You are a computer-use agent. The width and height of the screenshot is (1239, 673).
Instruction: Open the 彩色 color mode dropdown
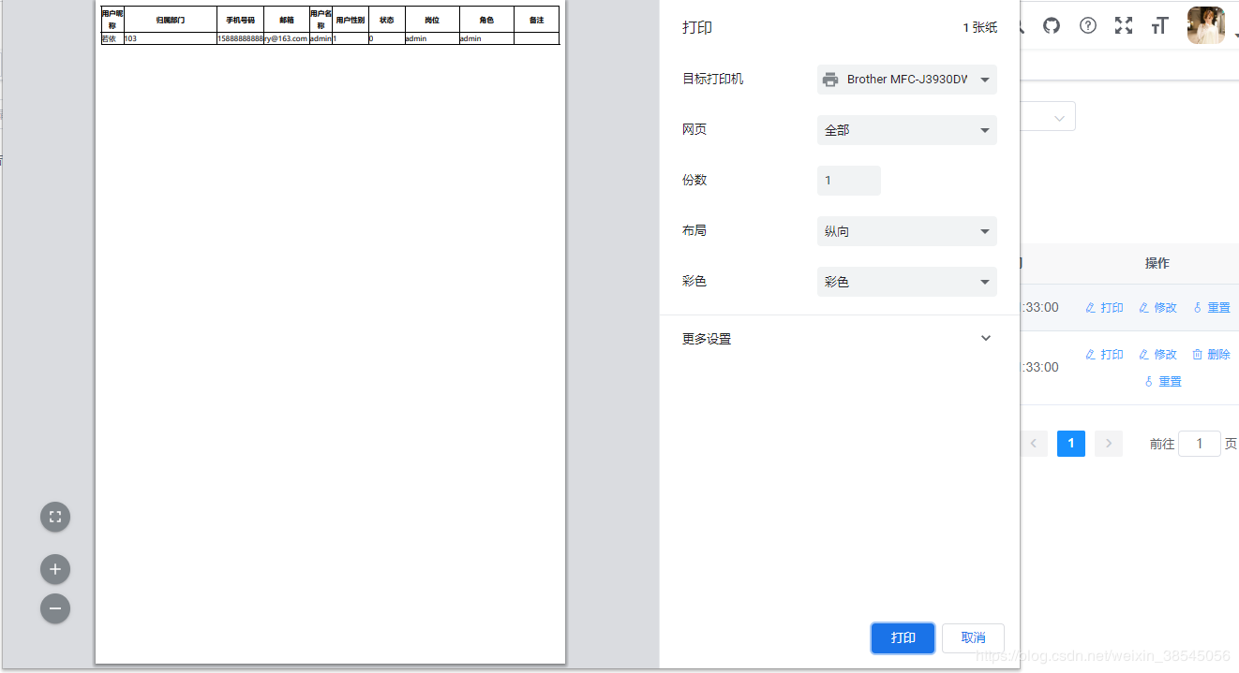tap(906, 281)
